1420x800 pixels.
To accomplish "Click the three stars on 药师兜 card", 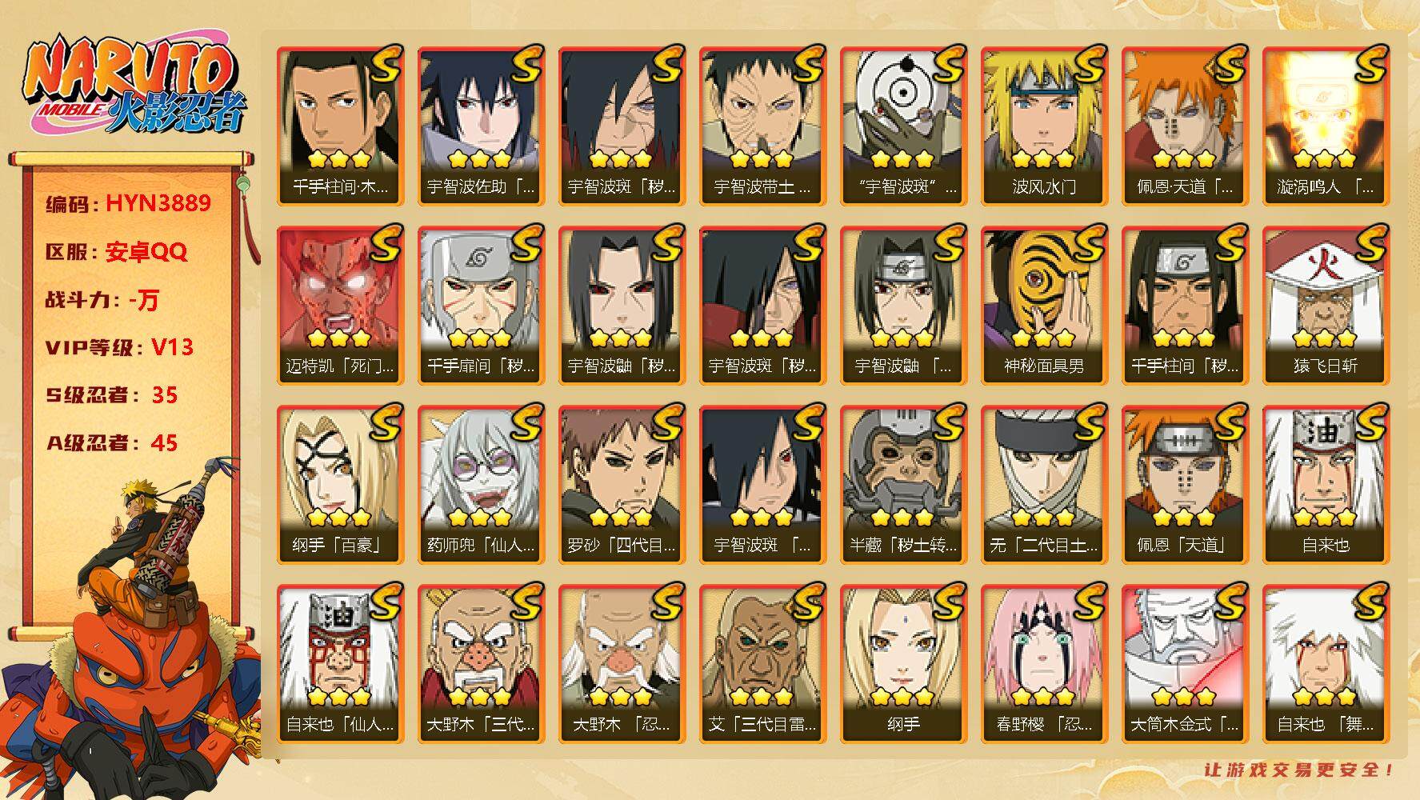I will pos(479,517).
